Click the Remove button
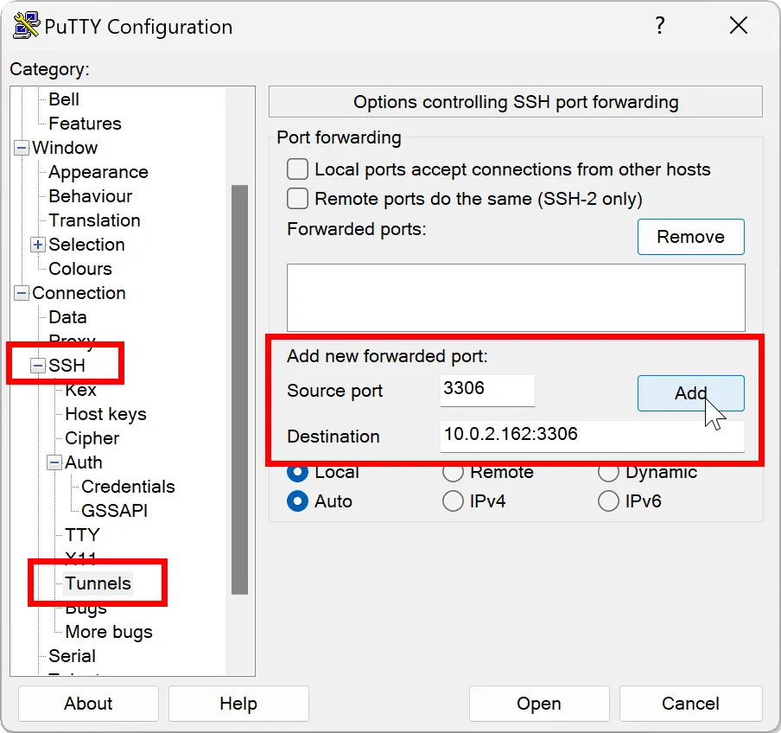The width and height of the screenshot is (781, 733). (x=690, y=237)
